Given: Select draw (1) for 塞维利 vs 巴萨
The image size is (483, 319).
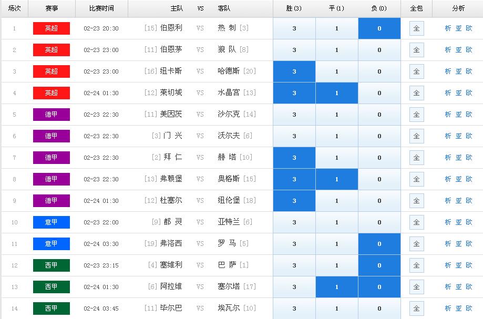Looking at the screenshot, I should tap(337, 265).
